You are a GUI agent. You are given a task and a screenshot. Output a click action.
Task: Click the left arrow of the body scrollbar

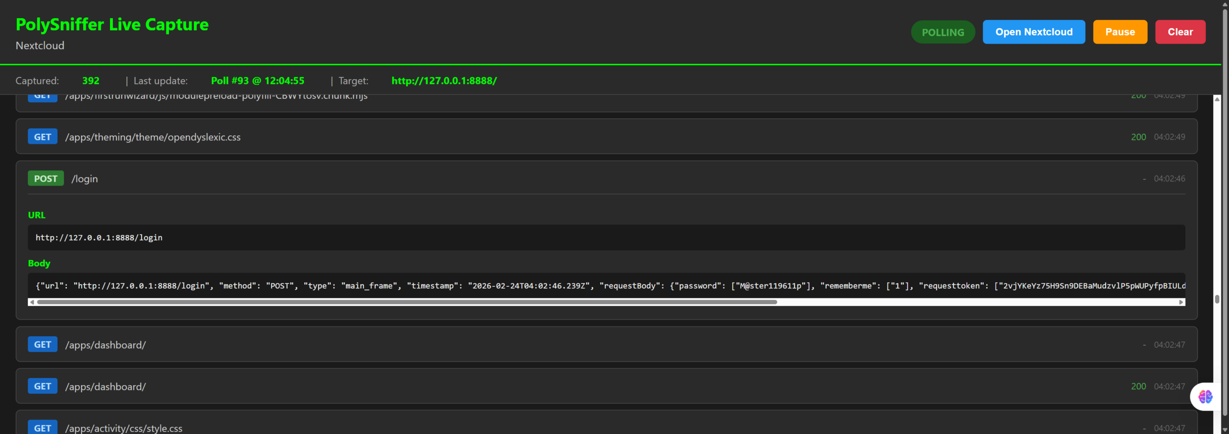point(33,302)
